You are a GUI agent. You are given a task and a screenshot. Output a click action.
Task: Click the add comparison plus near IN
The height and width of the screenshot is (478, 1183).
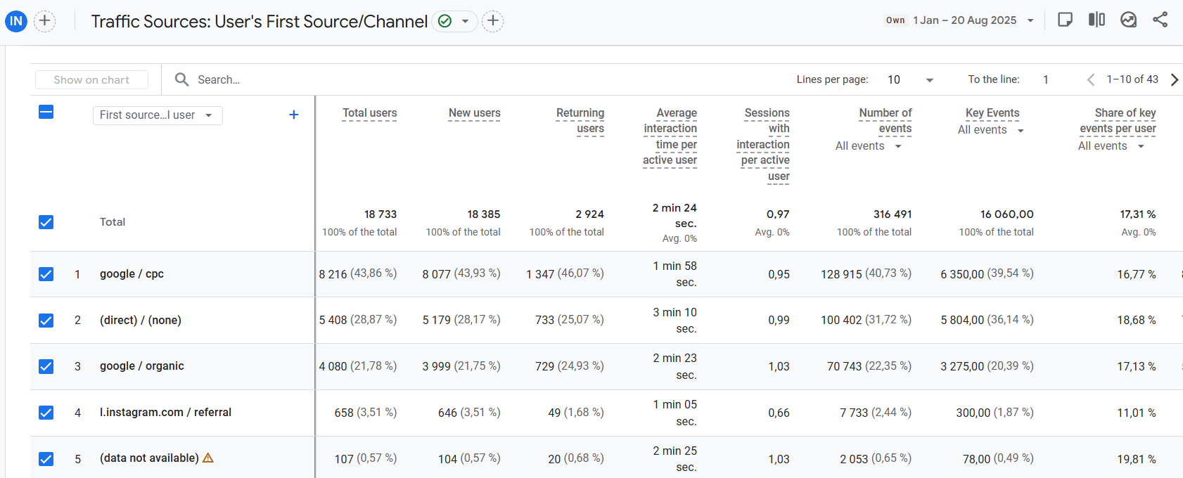click(x=45, y=21)
